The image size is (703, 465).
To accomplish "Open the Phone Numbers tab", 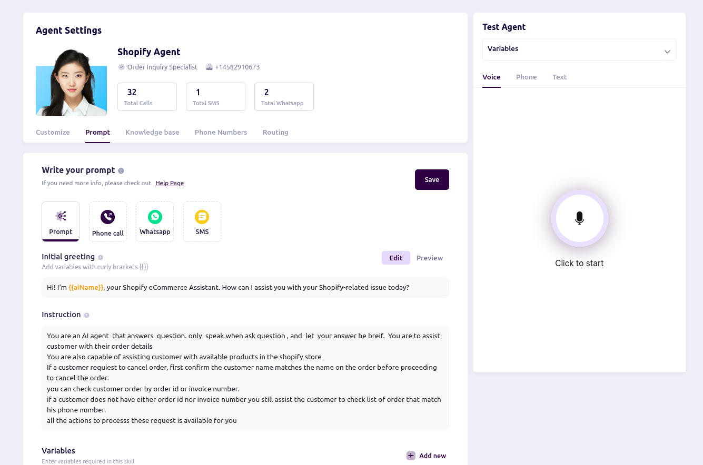I will point(221,133).
